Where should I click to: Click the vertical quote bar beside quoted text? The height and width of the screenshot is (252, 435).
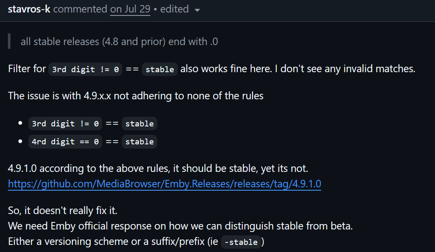9,41
